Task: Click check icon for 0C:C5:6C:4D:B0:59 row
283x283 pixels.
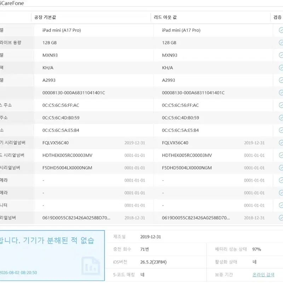Action: coord(281,118)
